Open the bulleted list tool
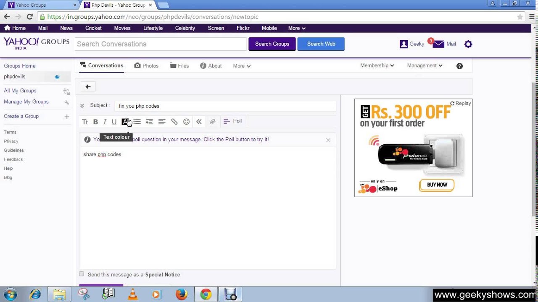Screen dimensions: 538x302 (x=137, y=121)
